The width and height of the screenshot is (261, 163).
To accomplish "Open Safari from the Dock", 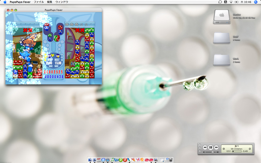I will pos(108,160).
